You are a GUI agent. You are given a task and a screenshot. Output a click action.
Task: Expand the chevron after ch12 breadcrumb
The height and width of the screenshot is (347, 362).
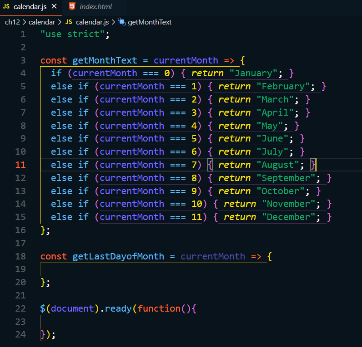tap(24, 22)
